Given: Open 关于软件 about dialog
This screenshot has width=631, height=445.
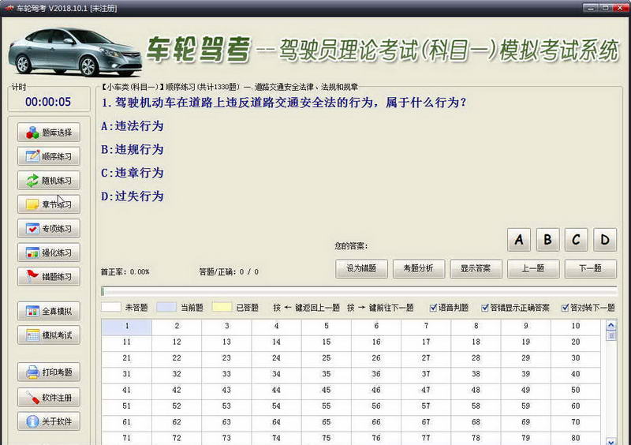Looking at the screenshot, I should (x=49, y=421).
